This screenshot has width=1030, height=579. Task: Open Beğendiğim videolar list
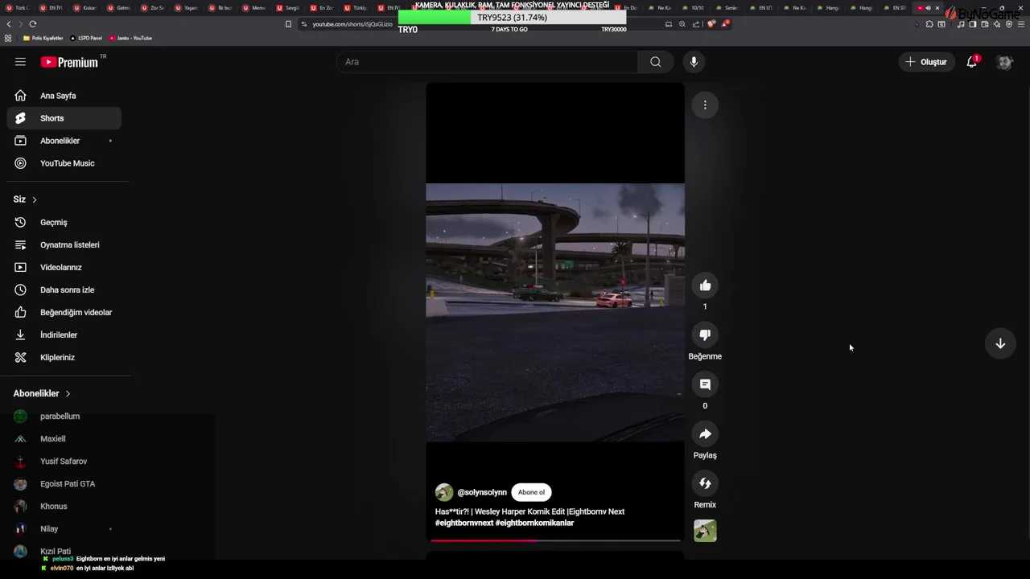pos(64,312)
